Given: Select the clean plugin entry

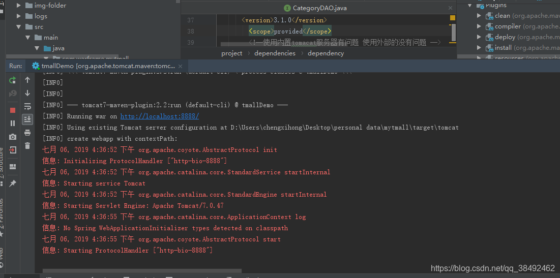Looking at the screenshot, I should tap(522, 16).
